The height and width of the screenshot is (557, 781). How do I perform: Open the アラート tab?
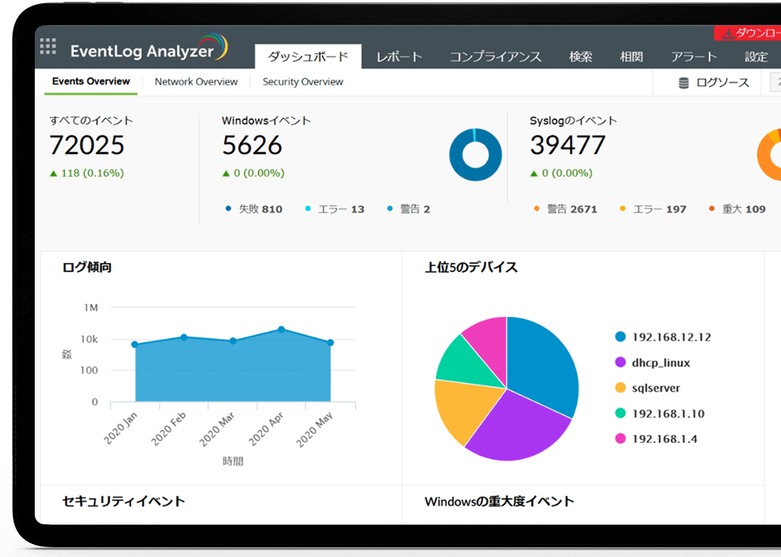[693, 57]
